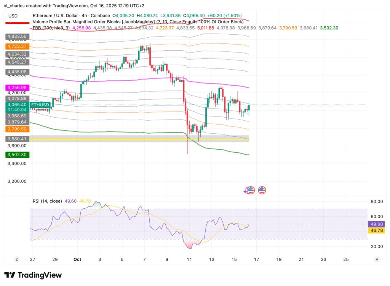The height and width of the screenshot is (286, 390).
Task: Click the leftmost US flag economic event icon
Action: [251, 190]
